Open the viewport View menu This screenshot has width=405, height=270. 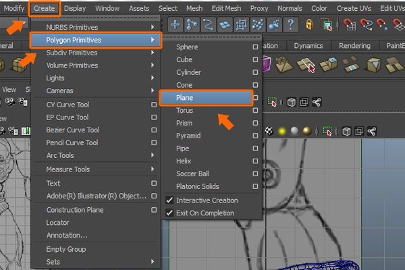coord(9,89)
